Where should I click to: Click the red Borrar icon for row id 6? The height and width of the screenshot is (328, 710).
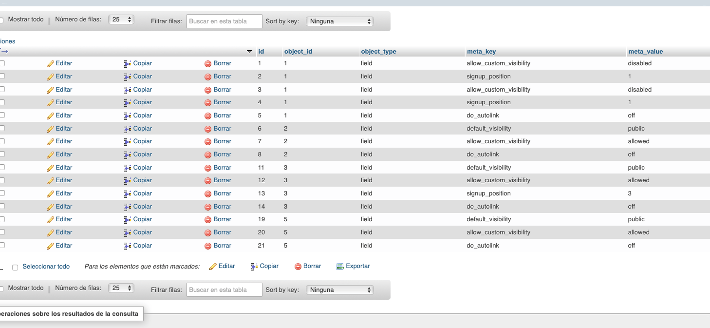(208, 129)
